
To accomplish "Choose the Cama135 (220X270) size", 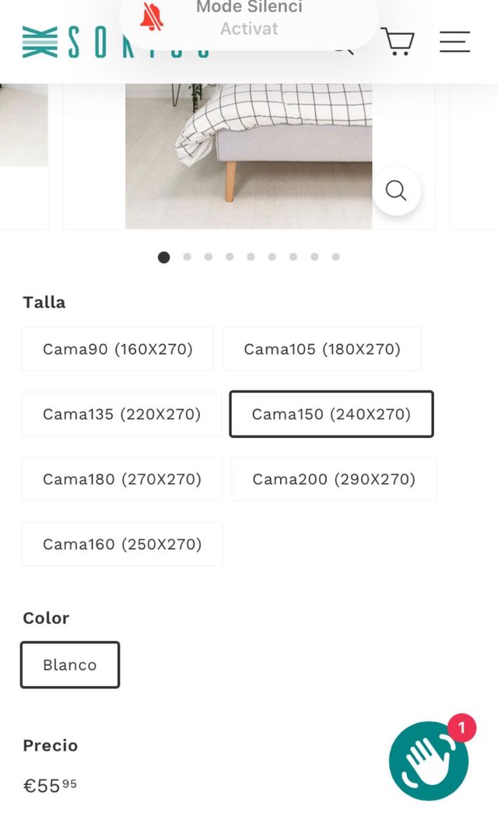I will click(121, 414).
